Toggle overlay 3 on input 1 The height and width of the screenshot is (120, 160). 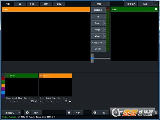coord(14,101)
